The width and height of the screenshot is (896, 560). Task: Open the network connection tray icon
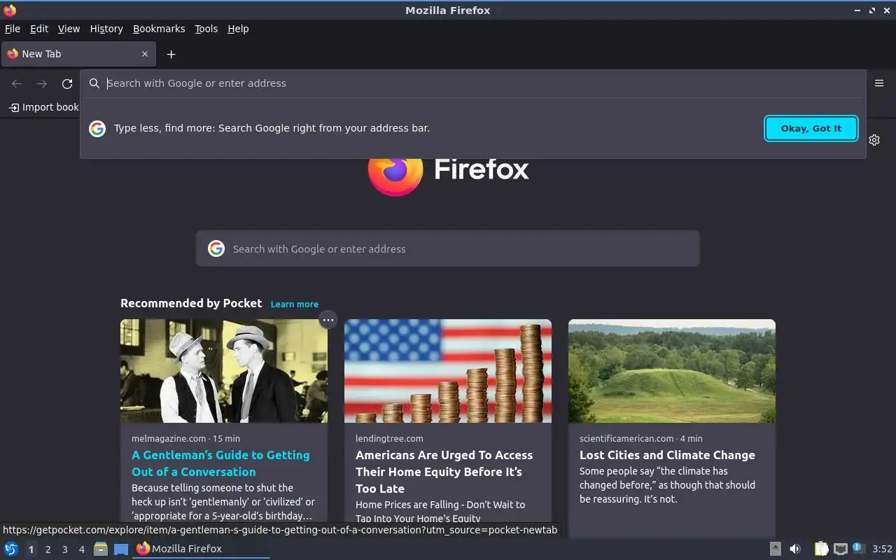tap(841, 549)
